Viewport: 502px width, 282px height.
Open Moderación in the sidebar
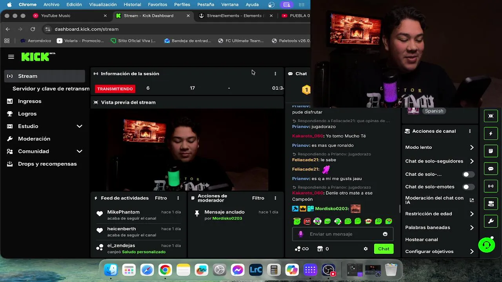click(x=34, y=139)
